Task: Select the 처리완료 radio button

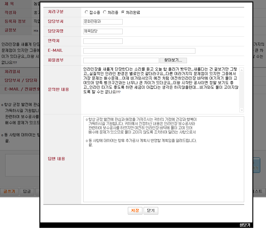Action: point(123,12)
